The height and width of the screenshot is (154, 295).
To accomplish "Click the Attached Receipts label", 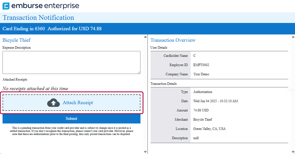I will coord(15,80).
